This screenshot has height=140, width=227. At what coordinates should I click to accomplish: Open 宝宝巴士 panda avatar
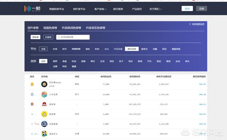44,134
